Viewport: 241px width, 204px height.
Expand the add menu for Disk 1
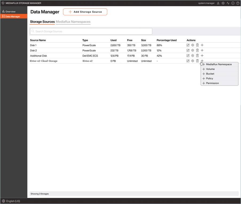pos(202,45)
